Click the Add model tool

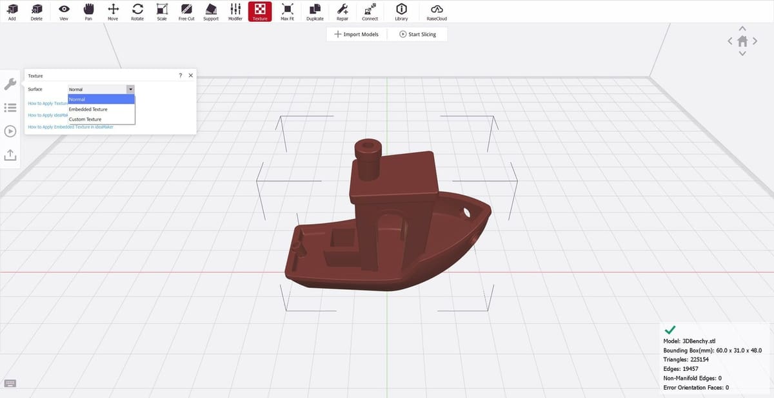[12, 12]
